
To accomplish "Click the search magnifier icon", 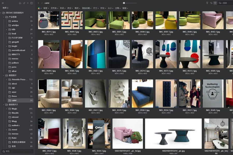I will pyautogui.click(x=220, y=3).
